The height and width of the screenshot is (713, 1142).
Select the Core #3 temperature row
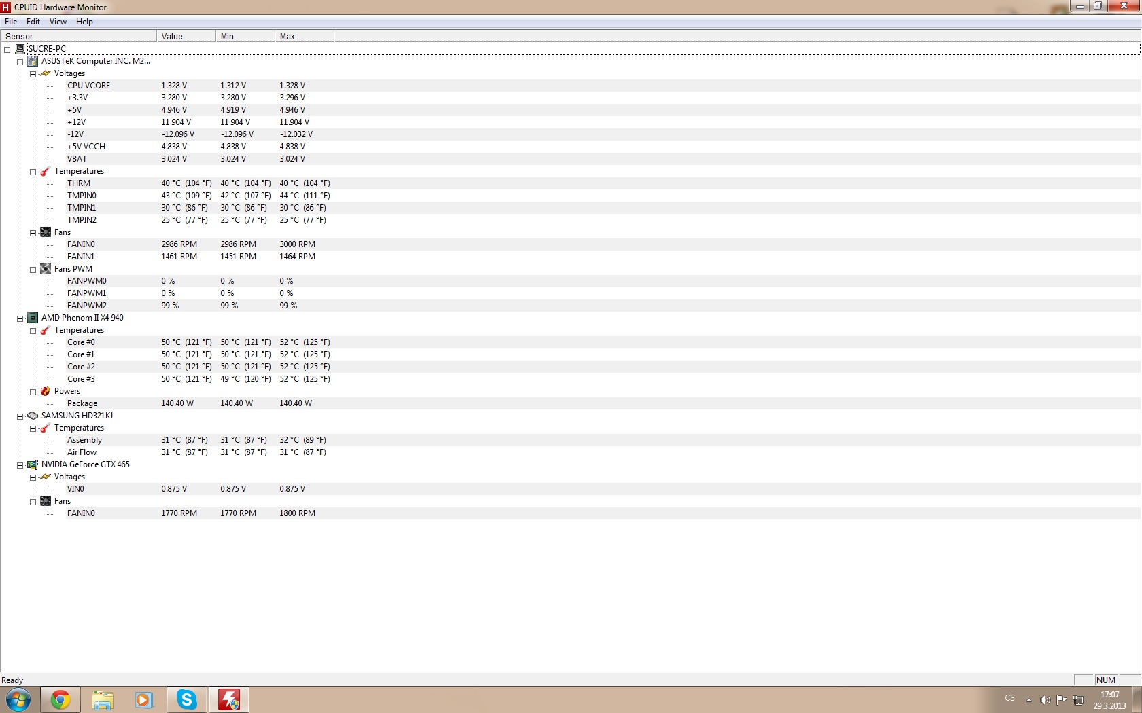[x=570, y=379]
